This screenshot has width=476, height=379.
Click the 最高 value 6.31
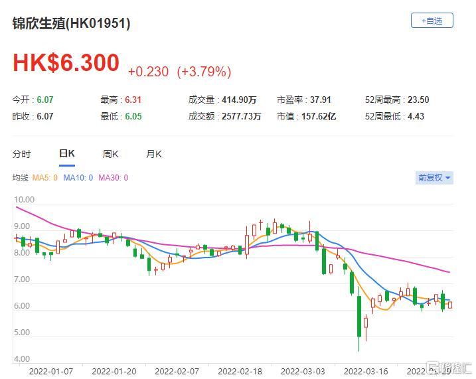[x=133, y=100]
